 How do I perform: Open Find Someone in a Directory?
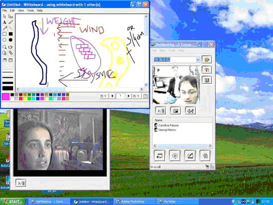(x=207, y=80)
